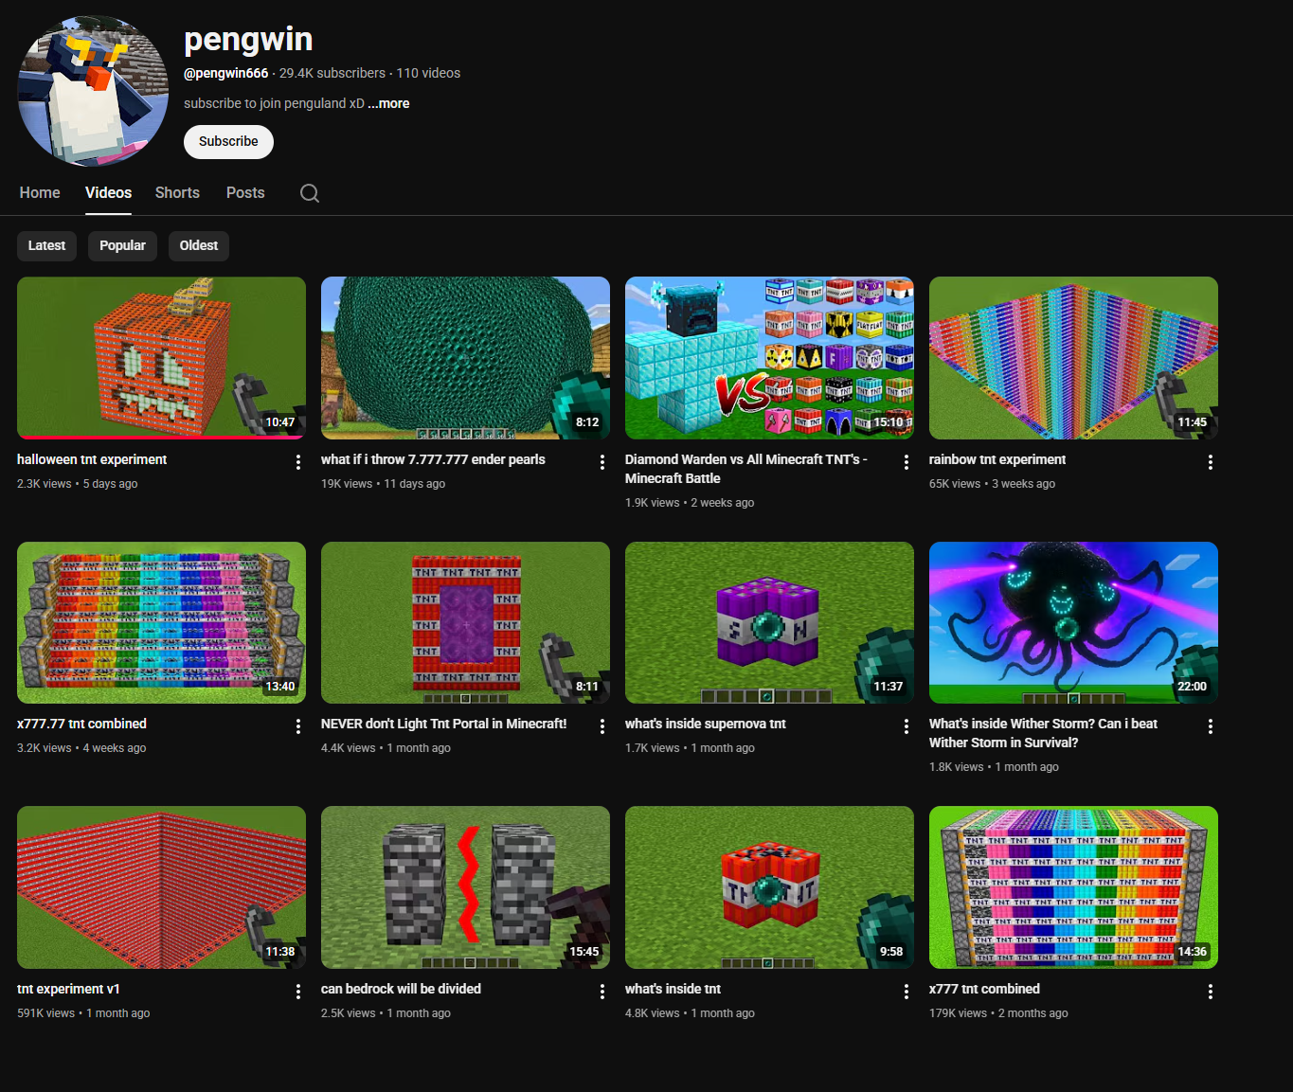The height and width of the screenshot is (1092, 1293).
Task: Open menu for Diamond Warden vs All TNT's
Action: coord(906,462)
